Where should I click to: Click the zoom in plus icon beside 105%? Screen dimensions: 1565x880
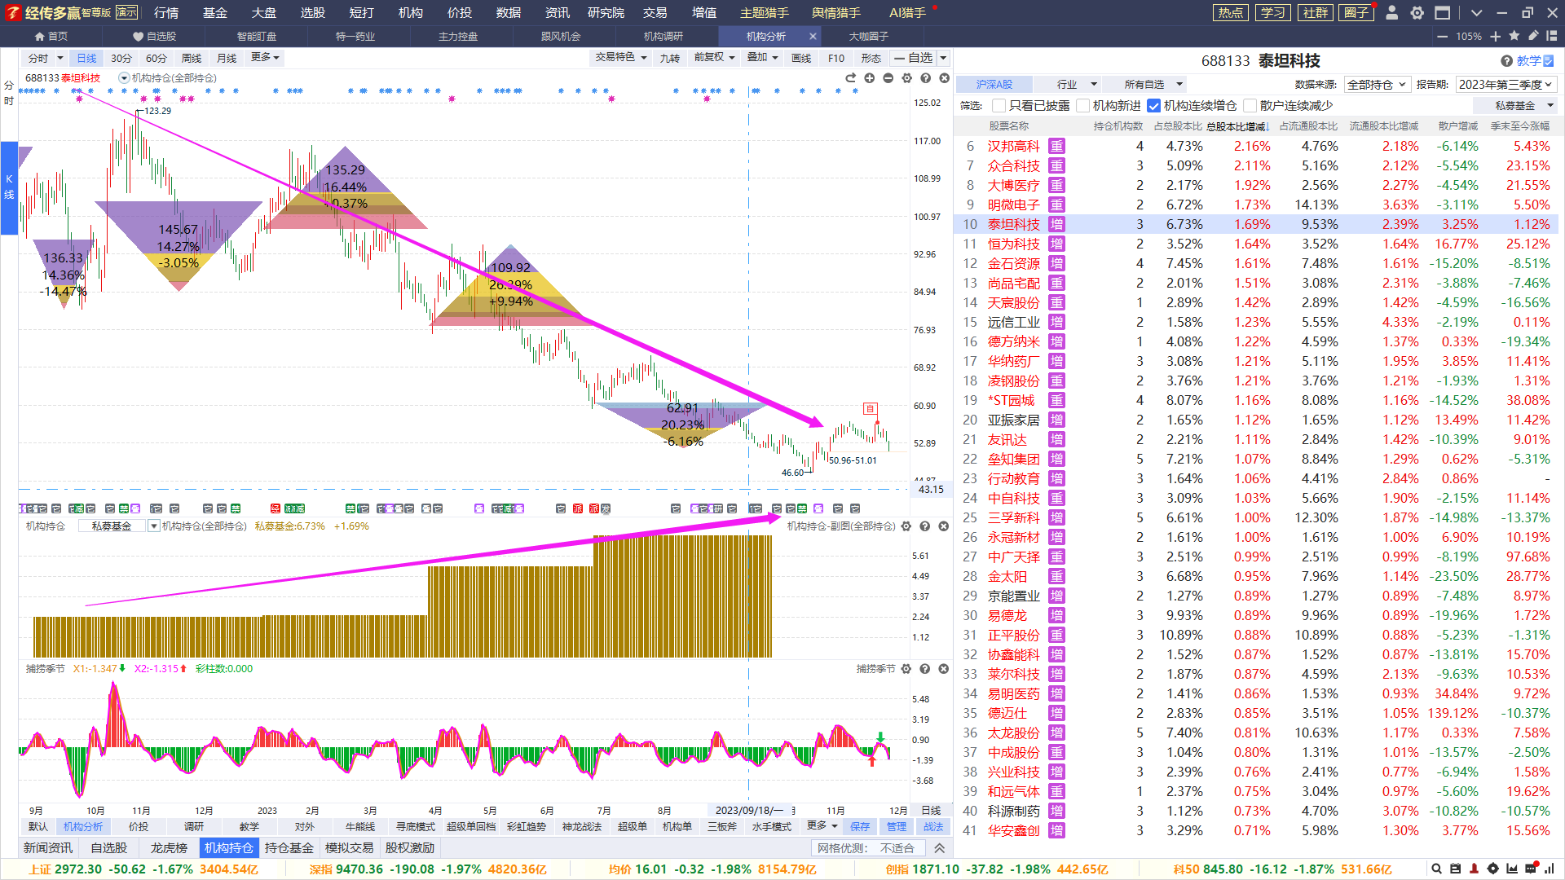pos(1495,37)
